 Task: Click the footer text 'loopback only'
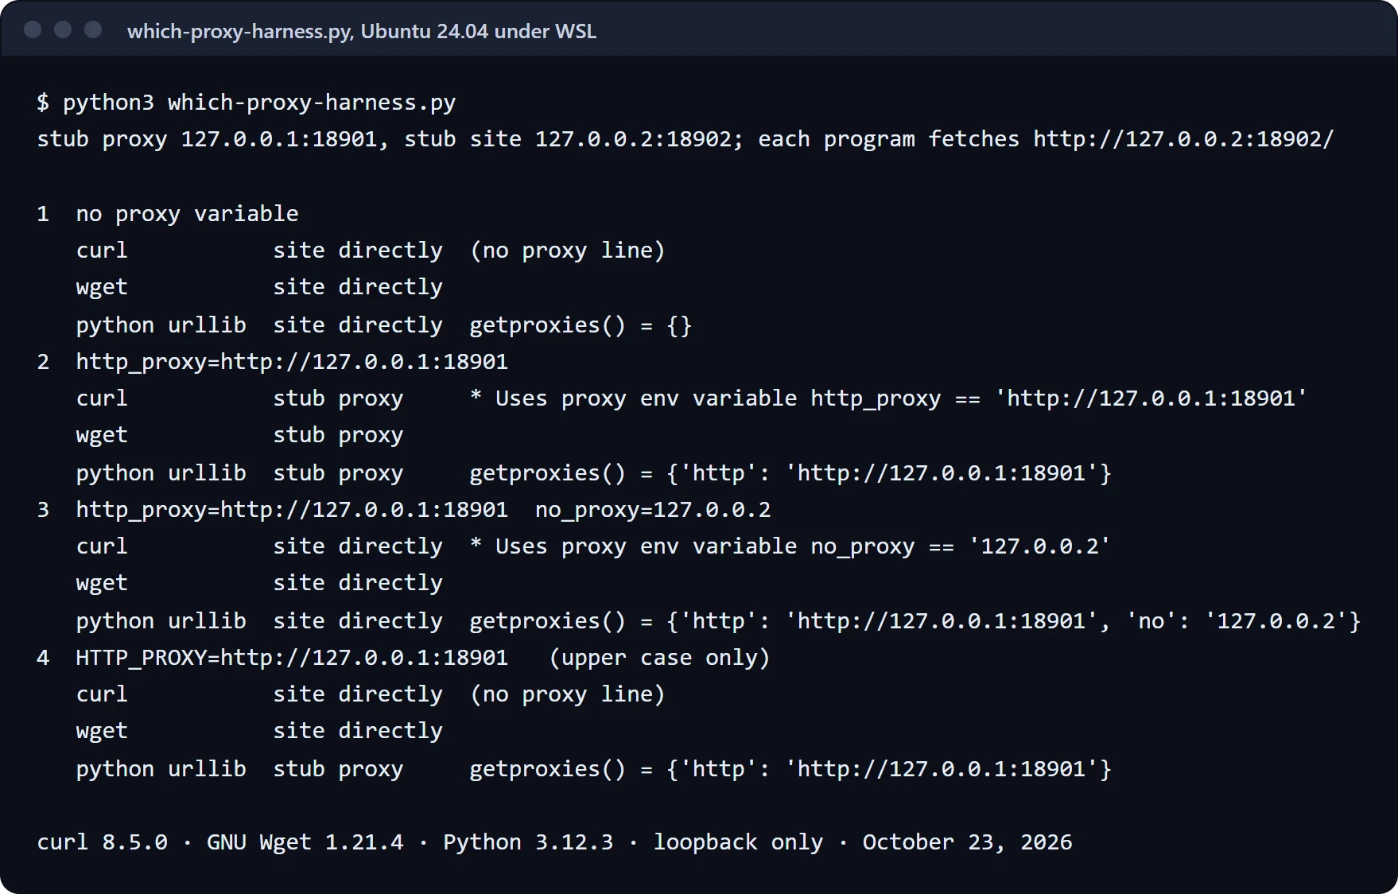coord(738,842)
